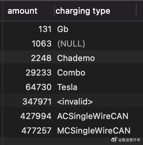Select the <invalid> charging type cell
Viewport: 143px width, 145px height.
pyautogui.click(x=75, y=102)
